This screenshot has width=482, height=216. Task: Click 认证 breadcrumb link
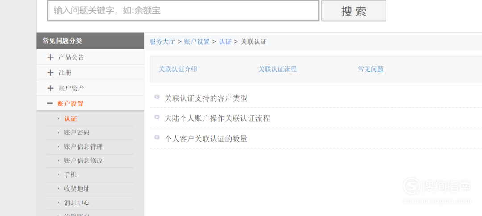click(x=225, y=42)
